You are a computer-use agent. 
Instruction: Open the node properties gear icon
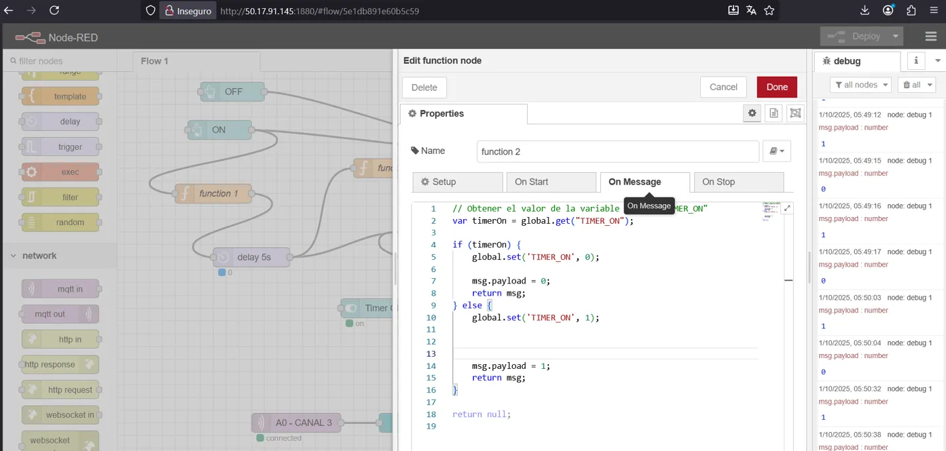pyautogui.click(x=752, y=114)
